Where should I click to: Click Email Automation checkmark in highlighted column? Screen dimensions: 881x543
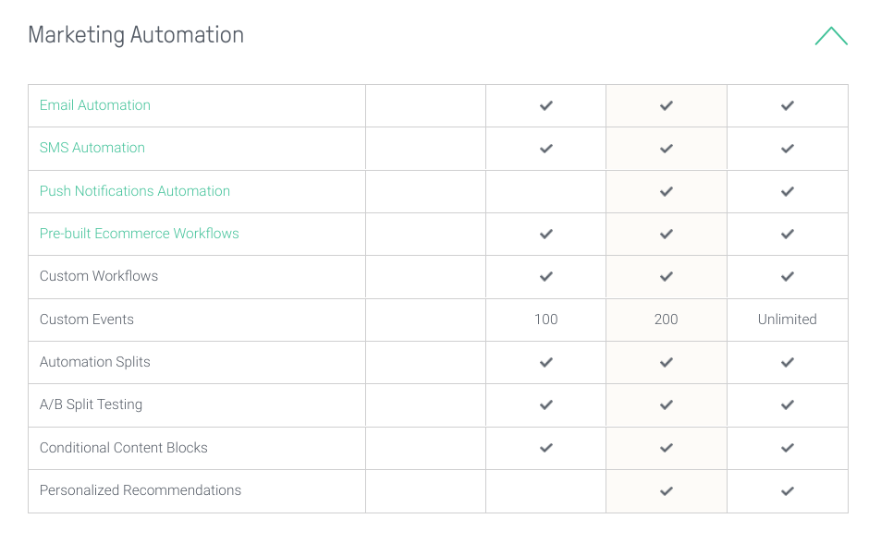pyautogui.click(x=666, y=106)
